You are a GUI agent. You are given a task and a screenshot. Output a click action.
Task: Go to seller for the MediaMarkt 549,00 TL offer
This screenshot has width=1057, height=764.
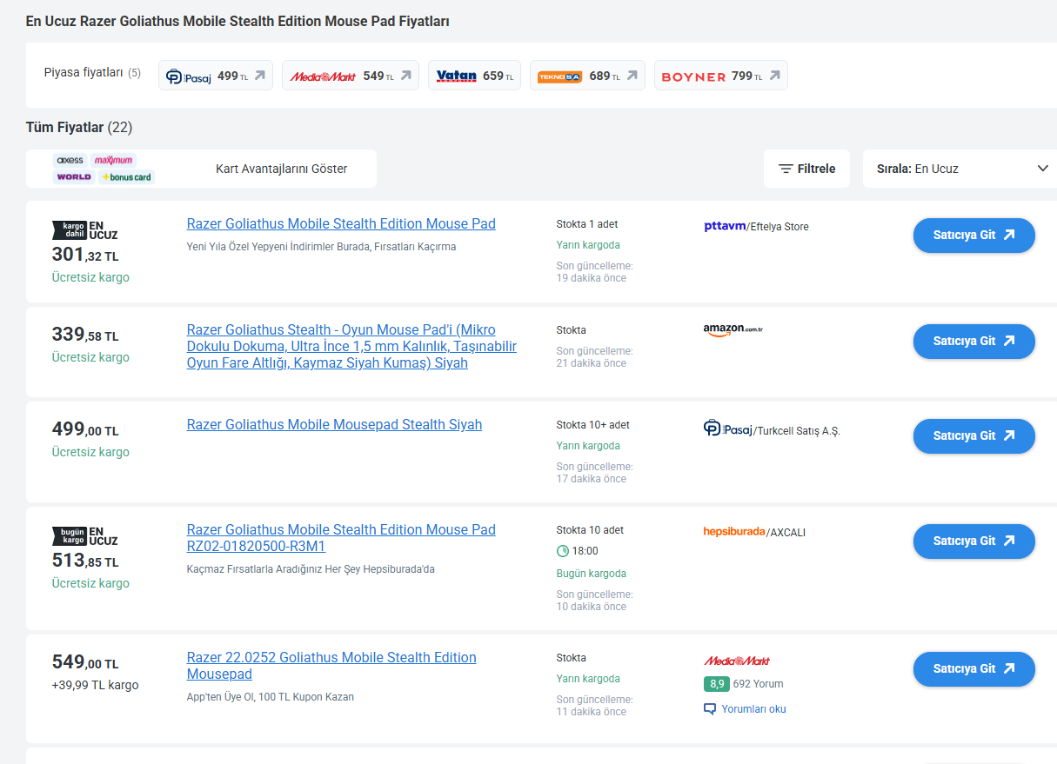coord(973,668)
